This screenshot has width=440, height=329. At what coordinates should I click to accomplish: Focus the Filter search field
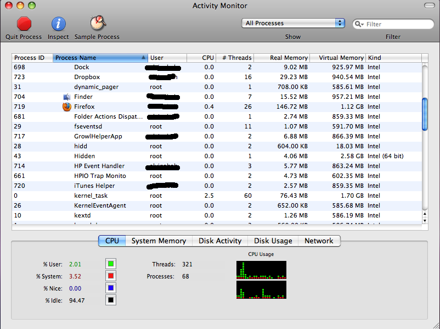coord(393,24)
